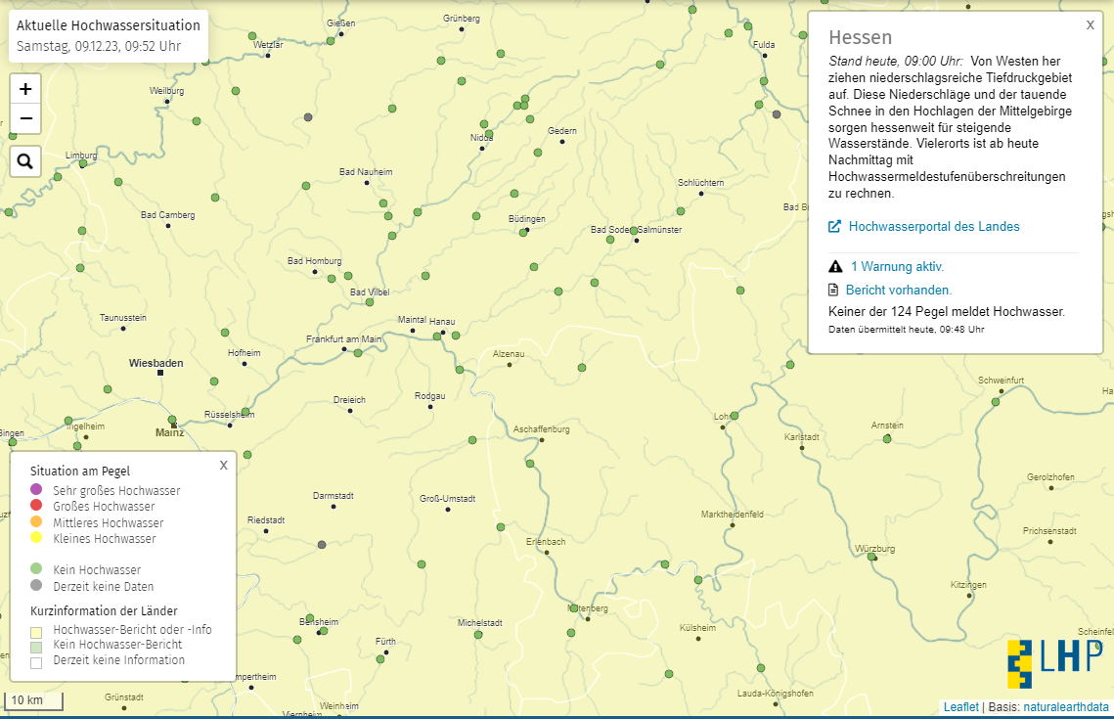This screenshot has width=1114, height=719.
Task: Click the purple 'Sehr großes Hochwasser' swatch
Action: (x=36, y=490)
